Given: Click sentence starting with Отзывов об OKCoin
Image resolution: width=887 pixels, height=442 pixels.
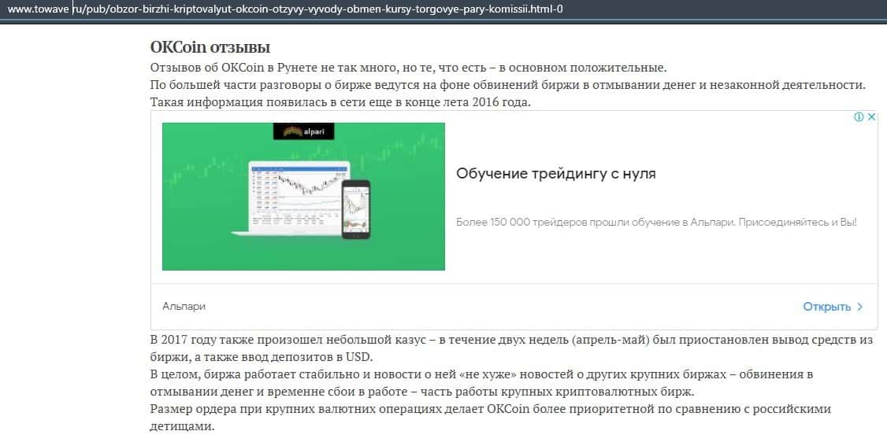Looking at the screenshot, I should (x=409, y=68).
